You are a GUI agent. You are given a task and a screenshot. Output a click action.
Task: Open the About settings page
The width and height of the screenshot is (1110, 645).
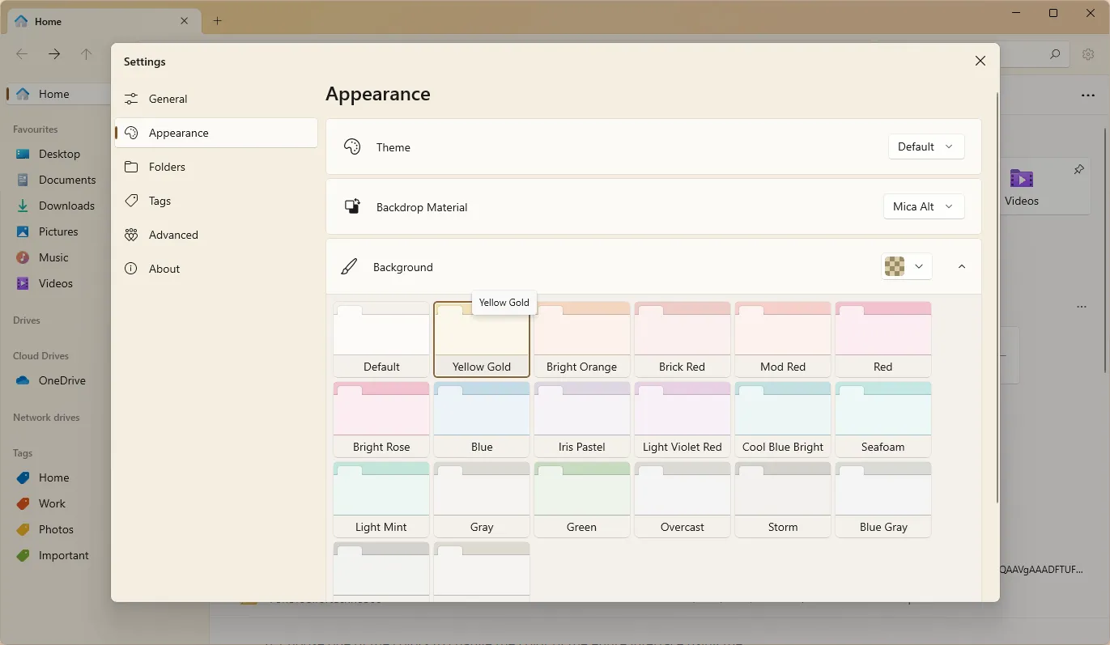(x=164, y=269)
